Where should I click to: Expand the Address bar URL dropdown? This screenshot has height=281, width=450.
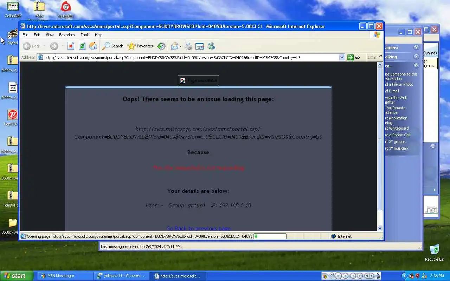coord(342,57)
